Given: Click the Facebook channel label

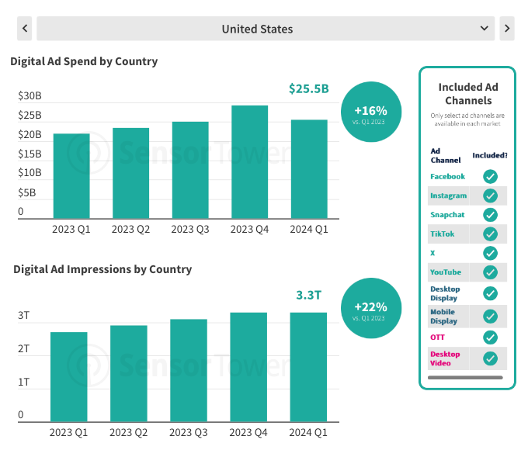Looking at the screenshot, I should pos(447,177).
